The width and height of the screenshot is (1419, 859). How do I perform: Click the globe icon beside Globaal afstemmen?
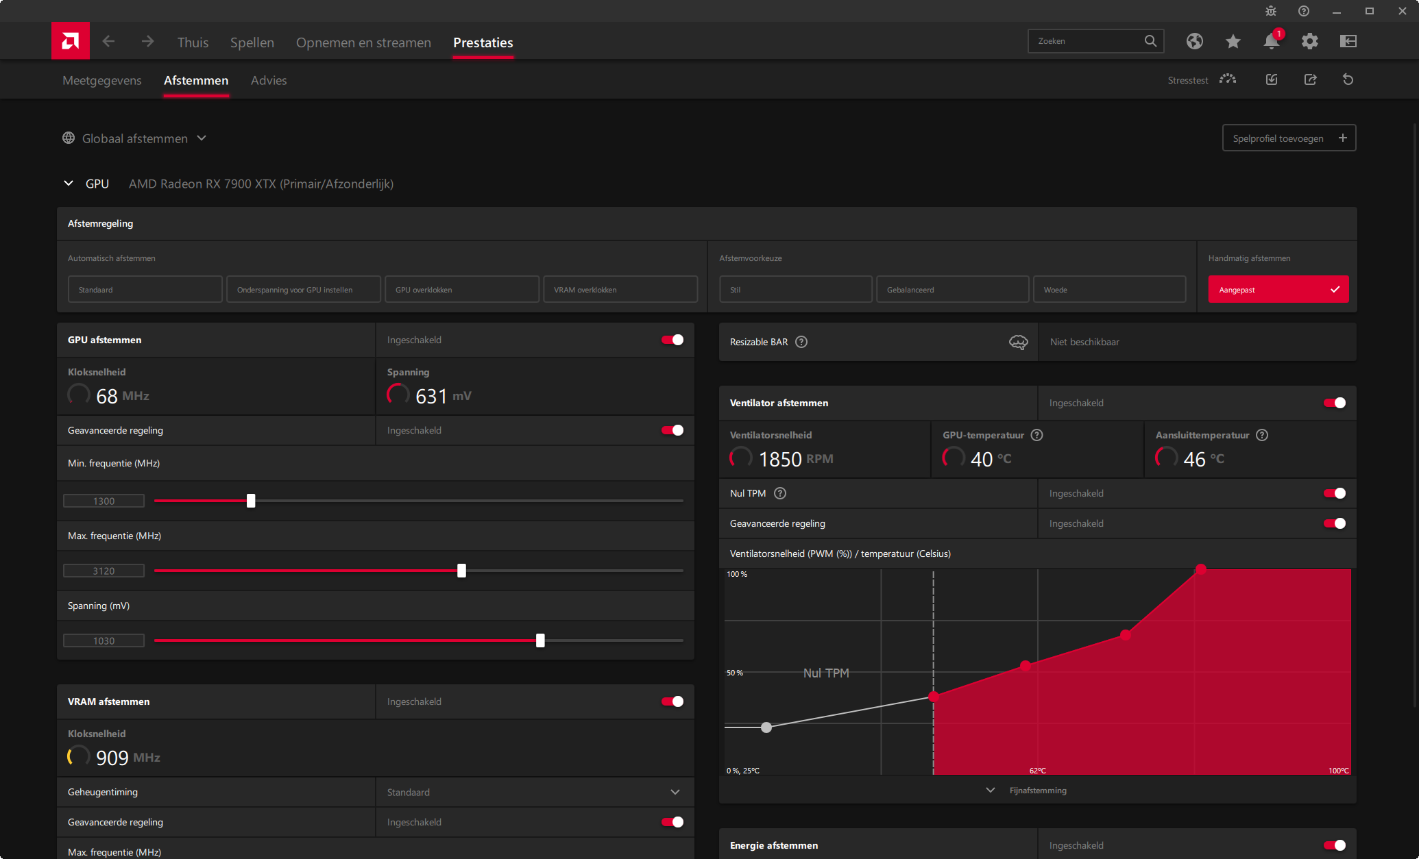[69, 138]
